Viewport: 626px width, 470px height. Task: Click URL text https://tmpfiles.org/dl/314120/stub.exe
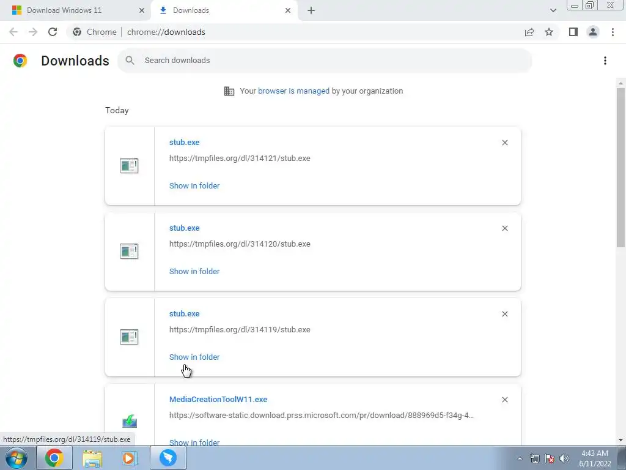[240, 244]
